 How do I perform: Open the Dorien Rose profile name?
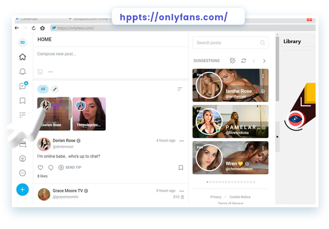coord(64,140)
